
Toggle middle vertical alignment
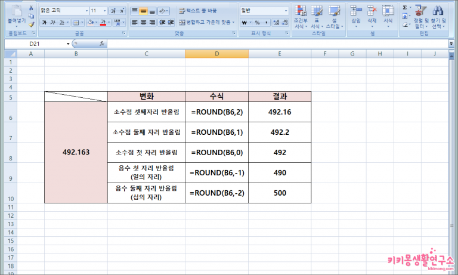143,11
